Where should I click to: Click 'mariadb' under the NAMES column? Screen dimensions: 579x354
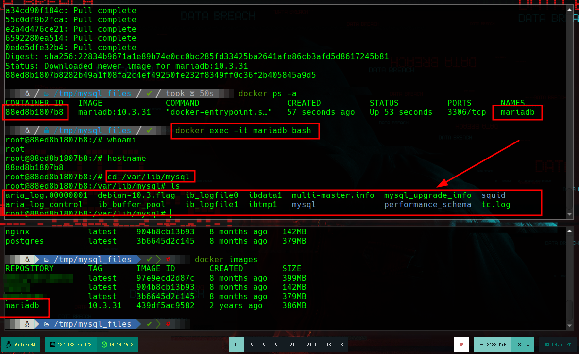517,112
